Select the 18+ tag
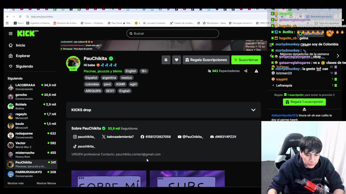This screenshot has width=346, height=194. [x=144, y=71]
